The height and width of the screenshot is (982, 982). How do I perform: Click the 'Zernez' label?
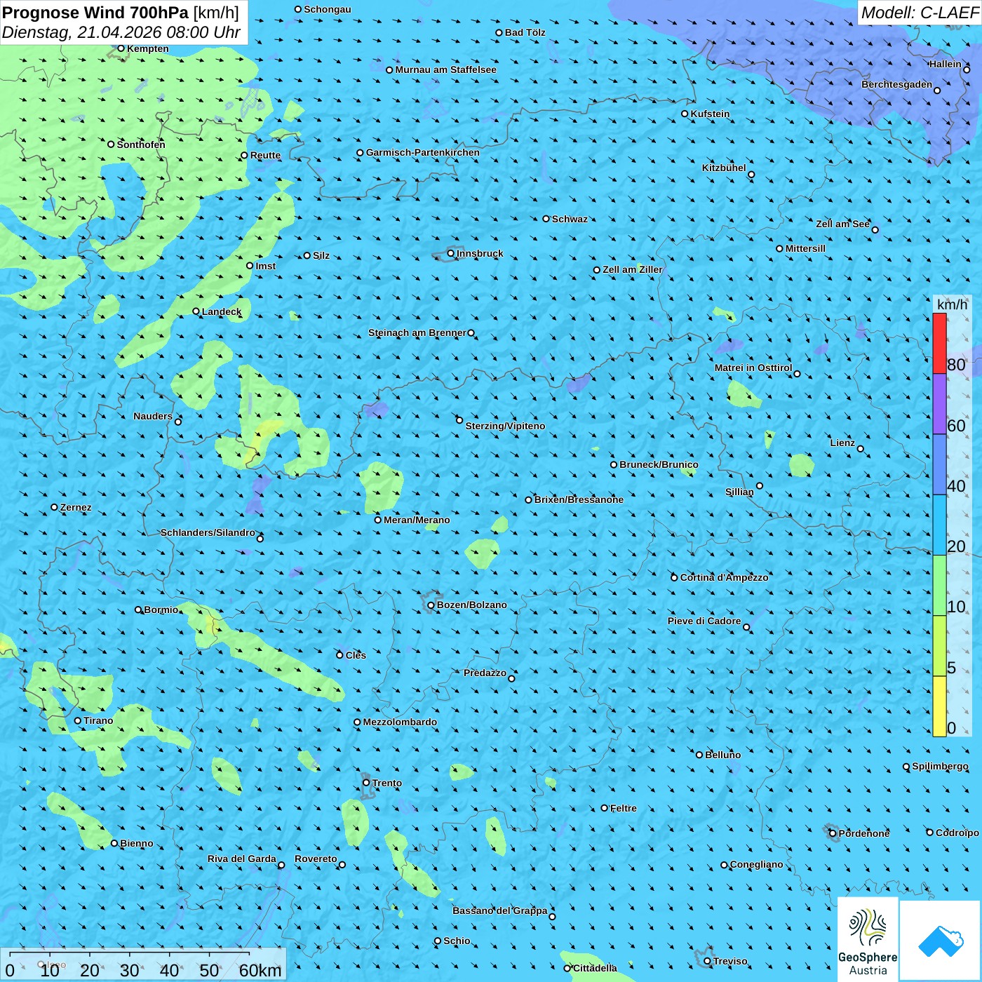(x=76, y=507)
